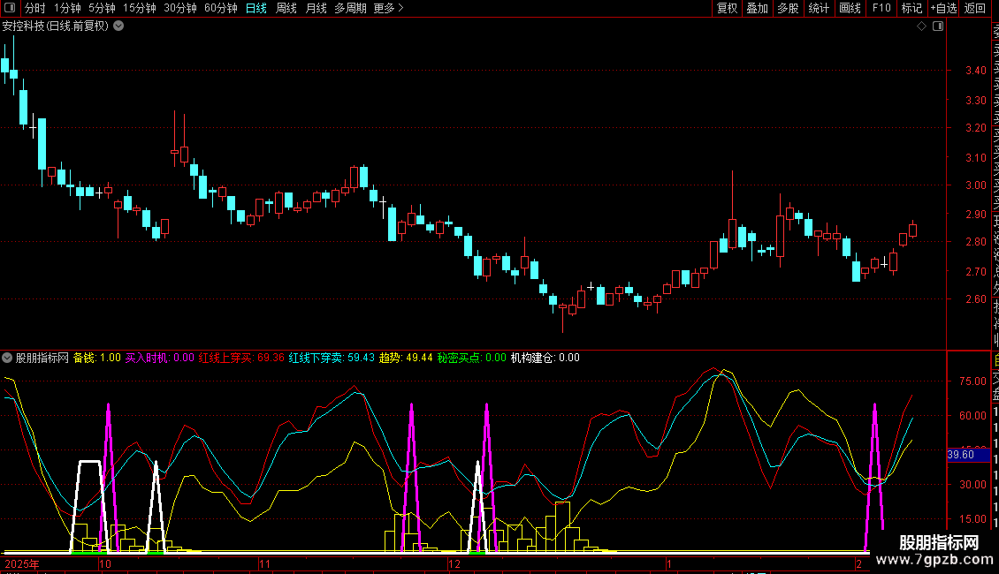Open 多周期 multi-period view
This screenshot has height=574, width=999.
350,8
